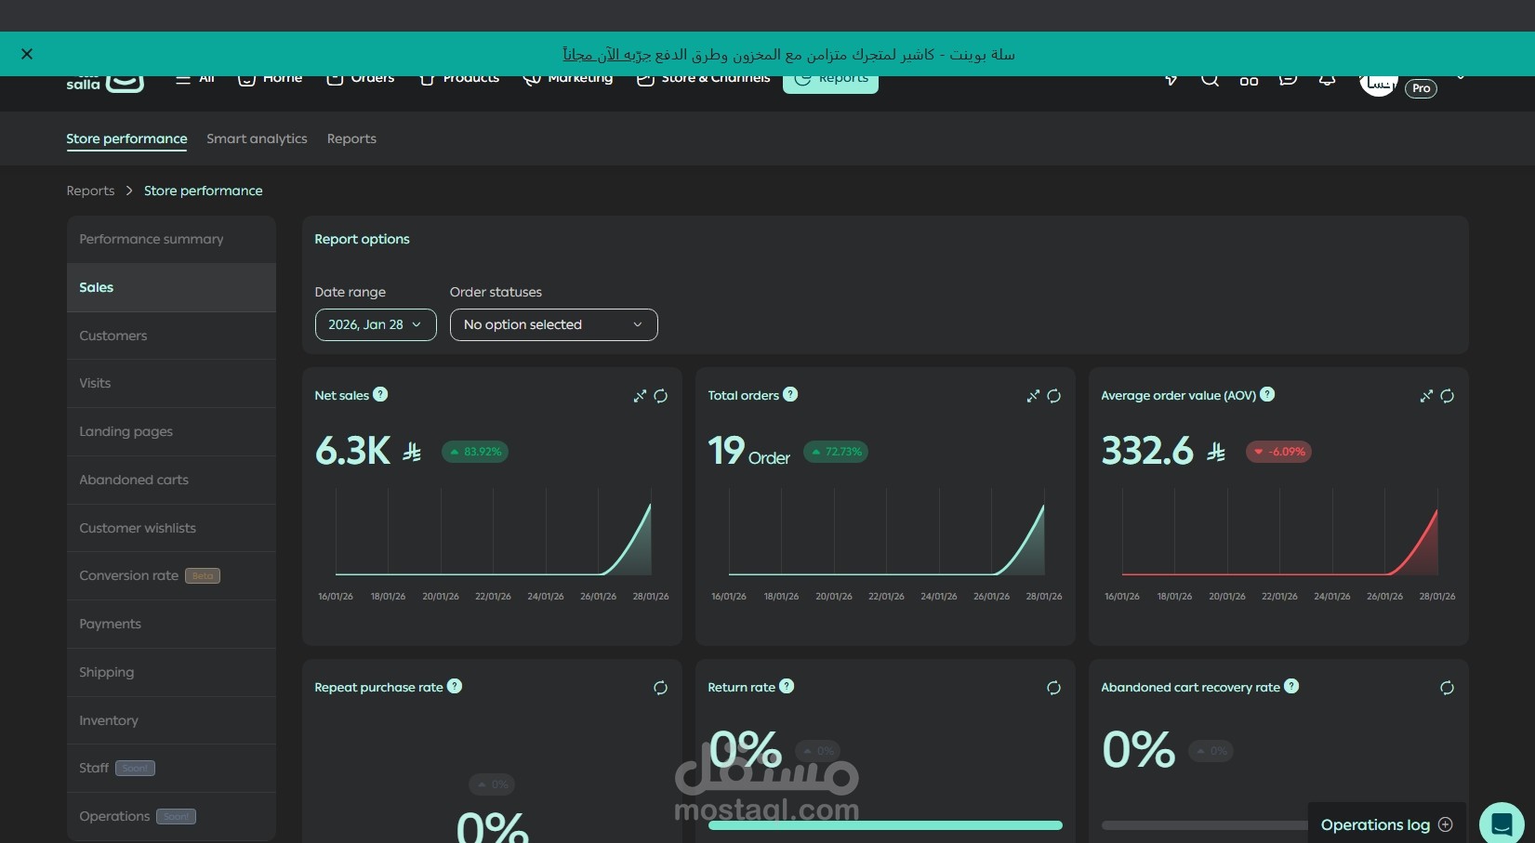Expand the Total orders chart
This screenshot has width=1535, height=843.
click(x=1033, y=396)
